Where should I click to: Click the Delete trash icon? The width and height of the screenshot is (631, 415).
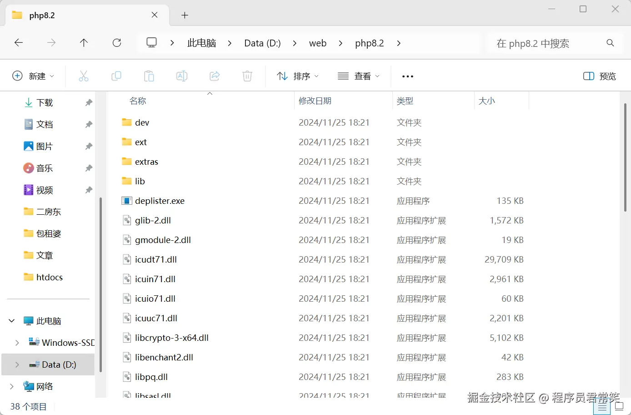(x=247, y=76)
